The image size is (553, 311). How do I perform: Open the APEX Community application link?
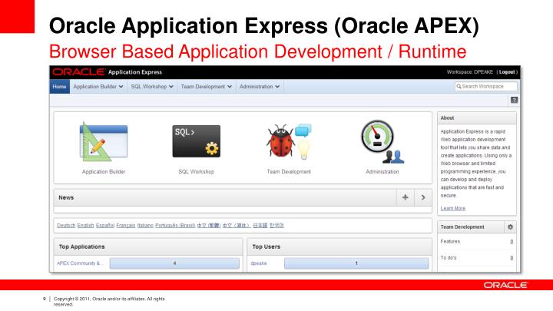pos(80,263)
